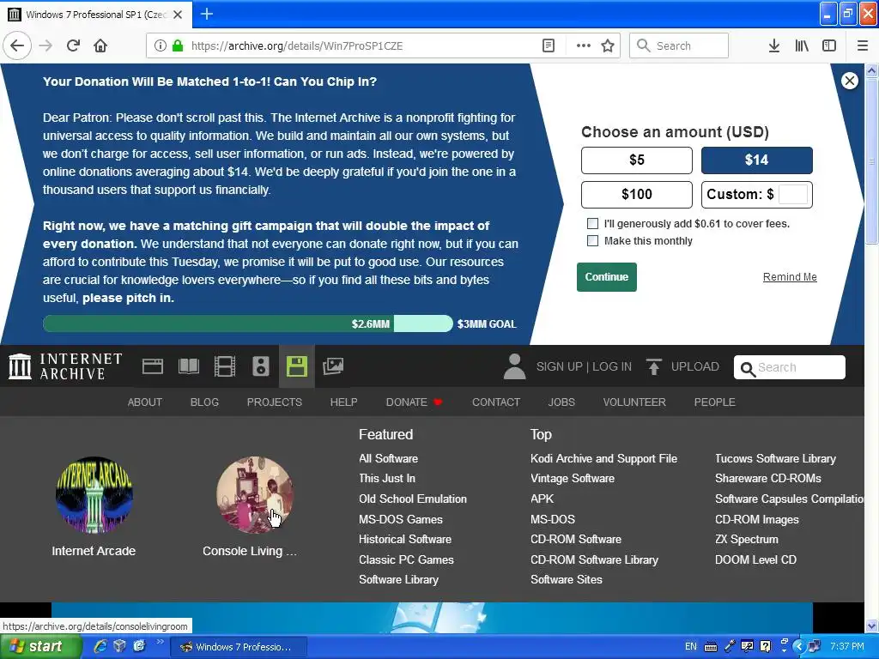Click the donation goal progress bar
Viewport: 879px width, 659px height.
248,323
